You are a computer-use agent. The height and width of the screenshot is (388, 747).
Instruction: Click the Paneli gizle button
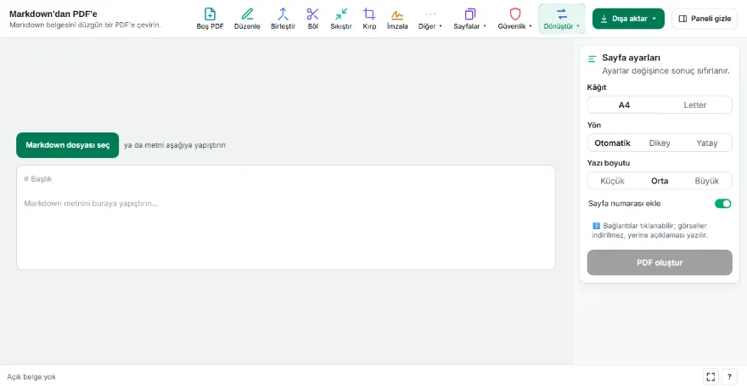coord(705,19)
